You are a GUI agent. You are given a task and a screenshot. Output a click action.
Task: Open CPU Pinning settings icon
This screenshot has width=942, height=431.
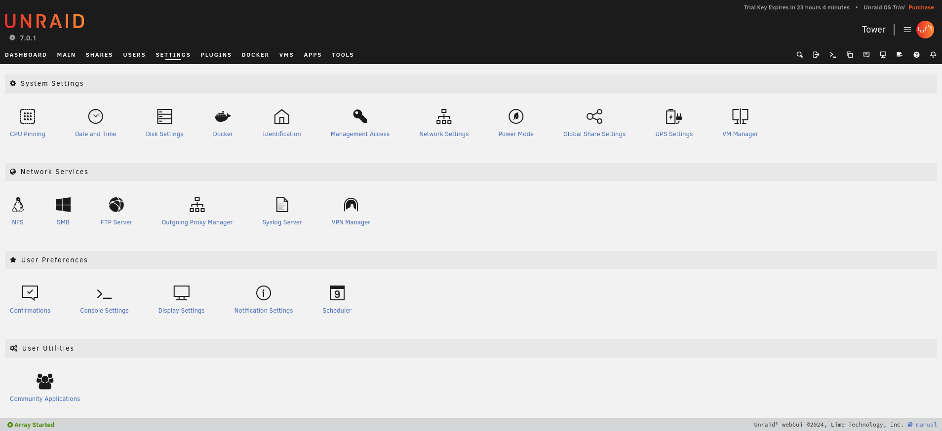[28, 116]
